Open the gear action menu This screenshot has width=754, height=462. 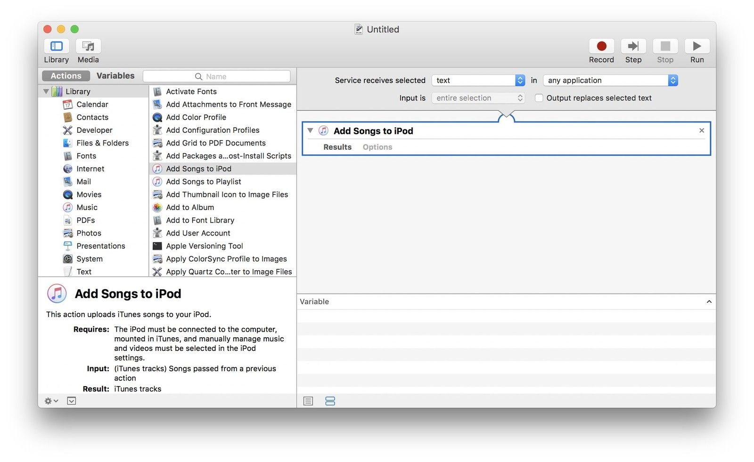pos(51,401)
